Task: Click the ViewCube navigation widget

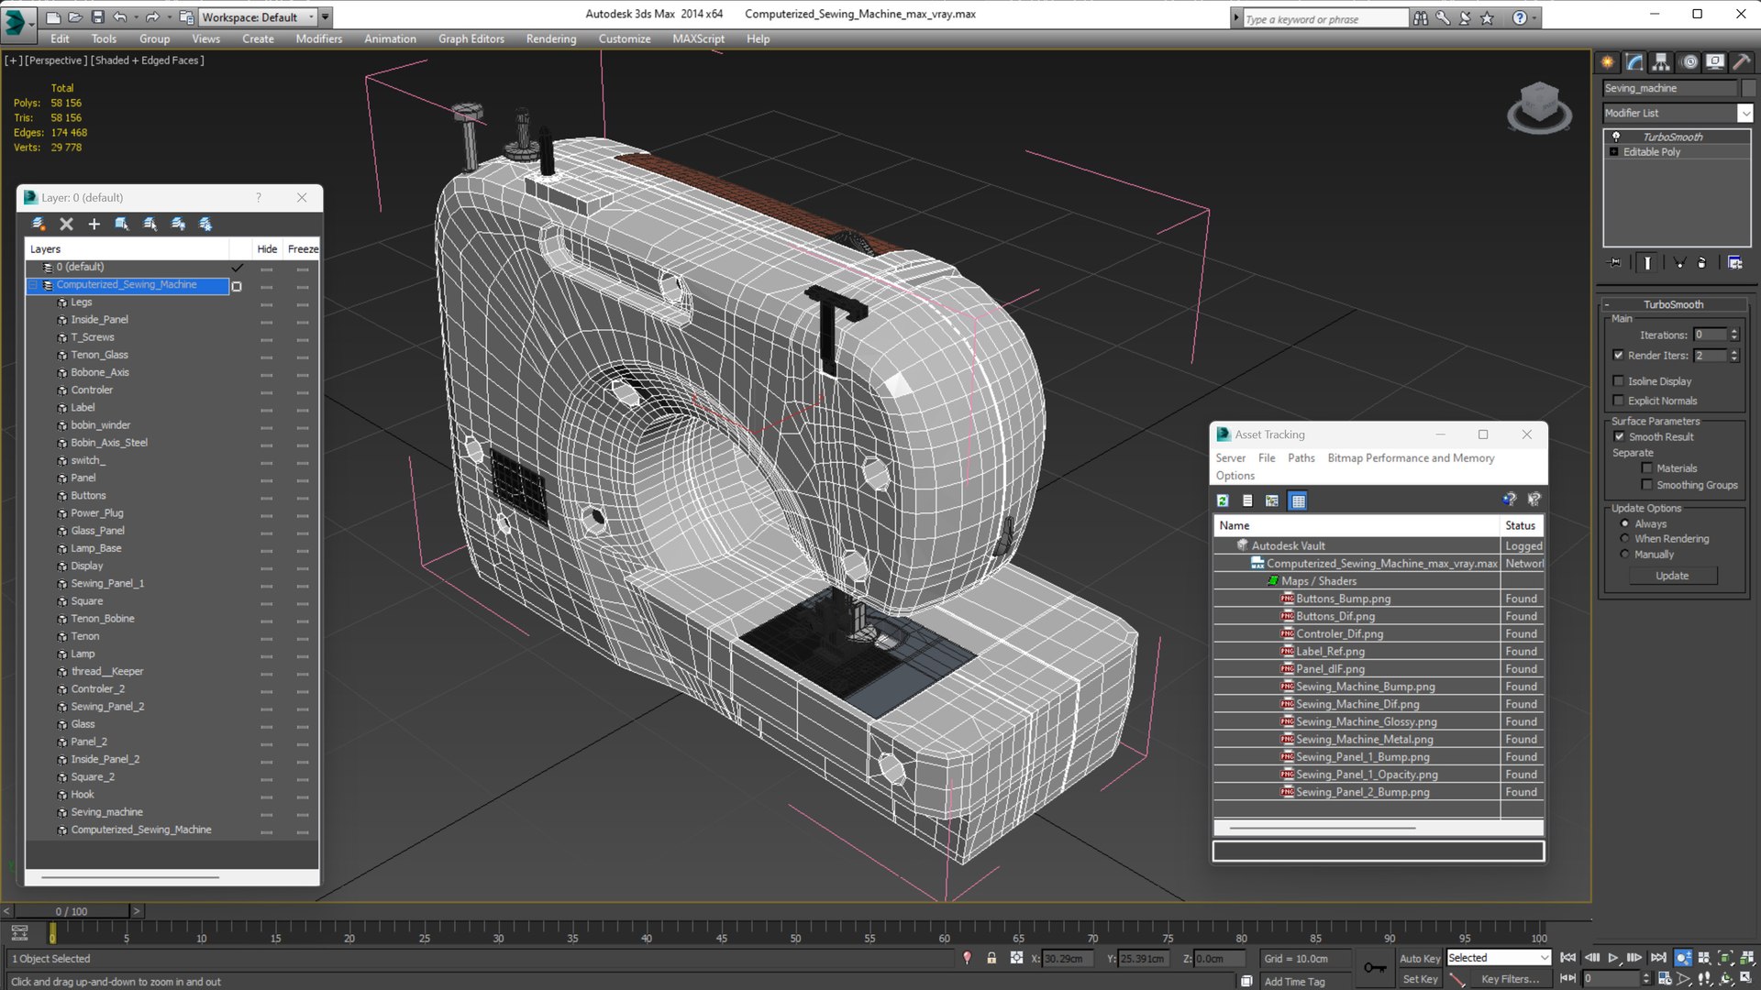Action: pyautogui.click(x=1539, y=108)
